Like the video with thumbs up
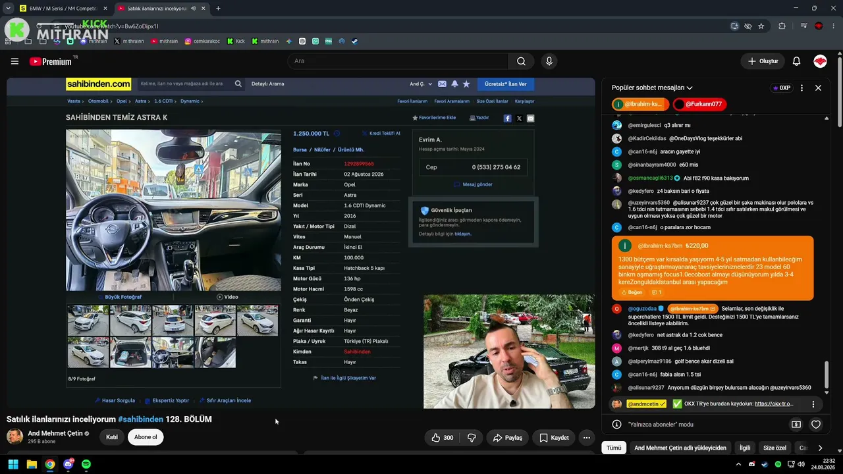This screenshot has height=474, width=843. tap(442, 438)
